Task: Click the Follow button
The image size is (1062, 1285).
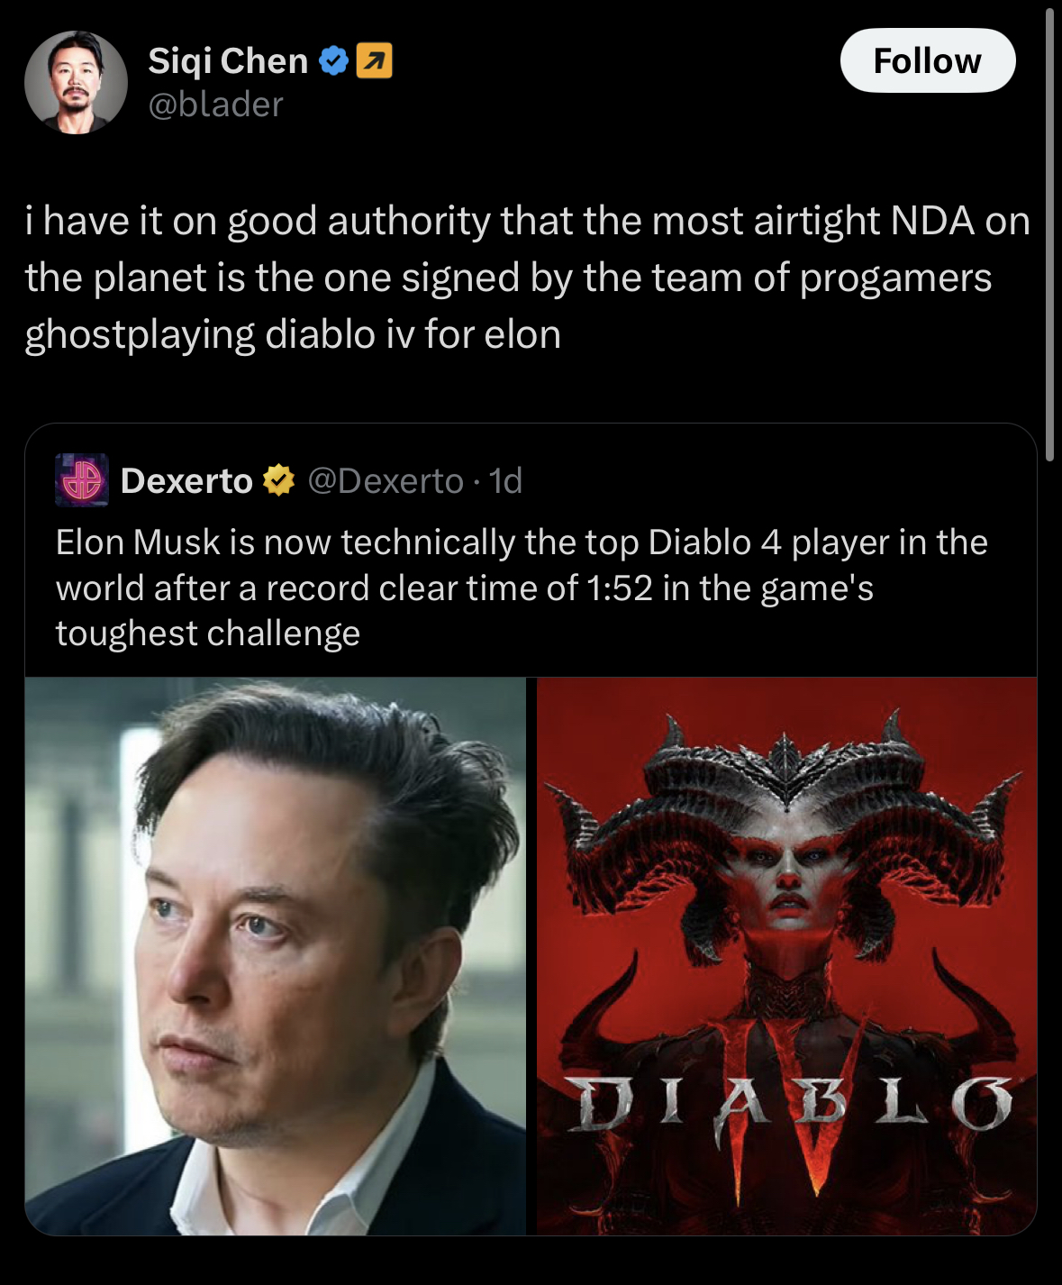Action: click(x=928, y=60)
